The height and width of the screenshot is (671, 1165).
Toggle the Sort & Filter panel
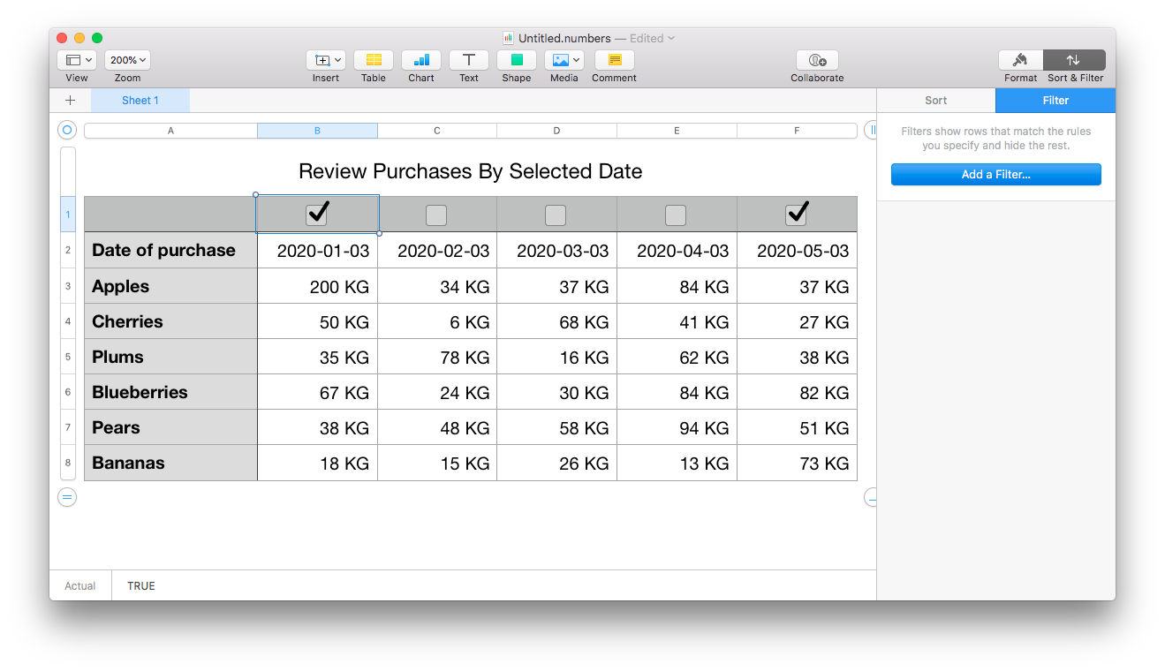click(x=1074, y=60)
